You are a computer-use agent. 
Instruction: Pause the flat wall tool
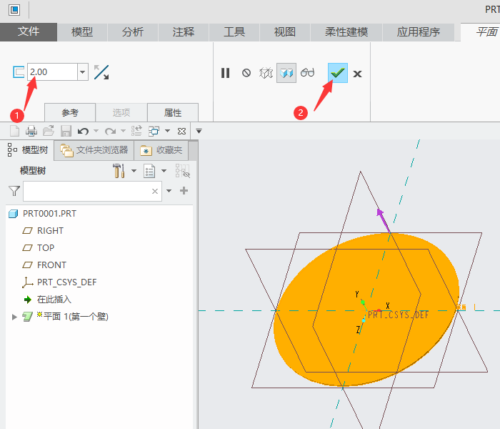[x=226, y=73]
